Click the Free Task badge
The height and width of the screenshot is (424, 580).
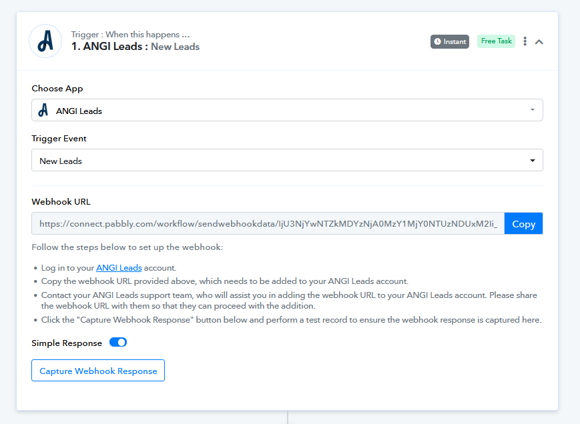pos(496,41)
